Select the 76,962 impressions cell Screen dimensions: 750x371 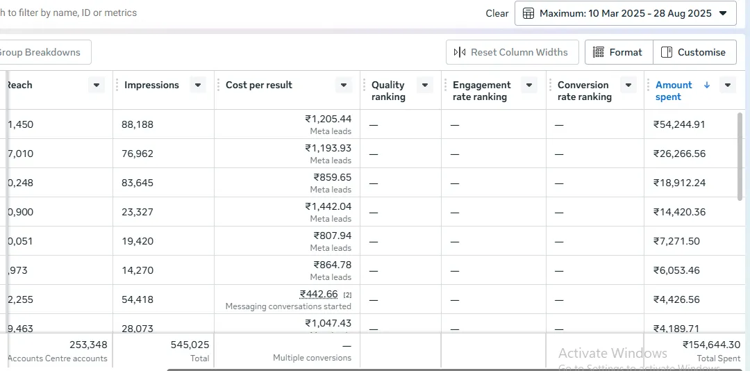pyautogui.click(x=164, y=154)
